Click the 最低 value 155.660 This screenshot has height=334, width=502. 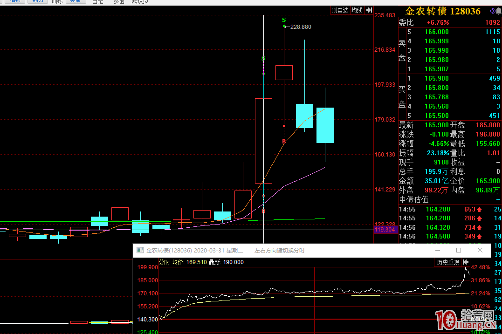(488, 143)
